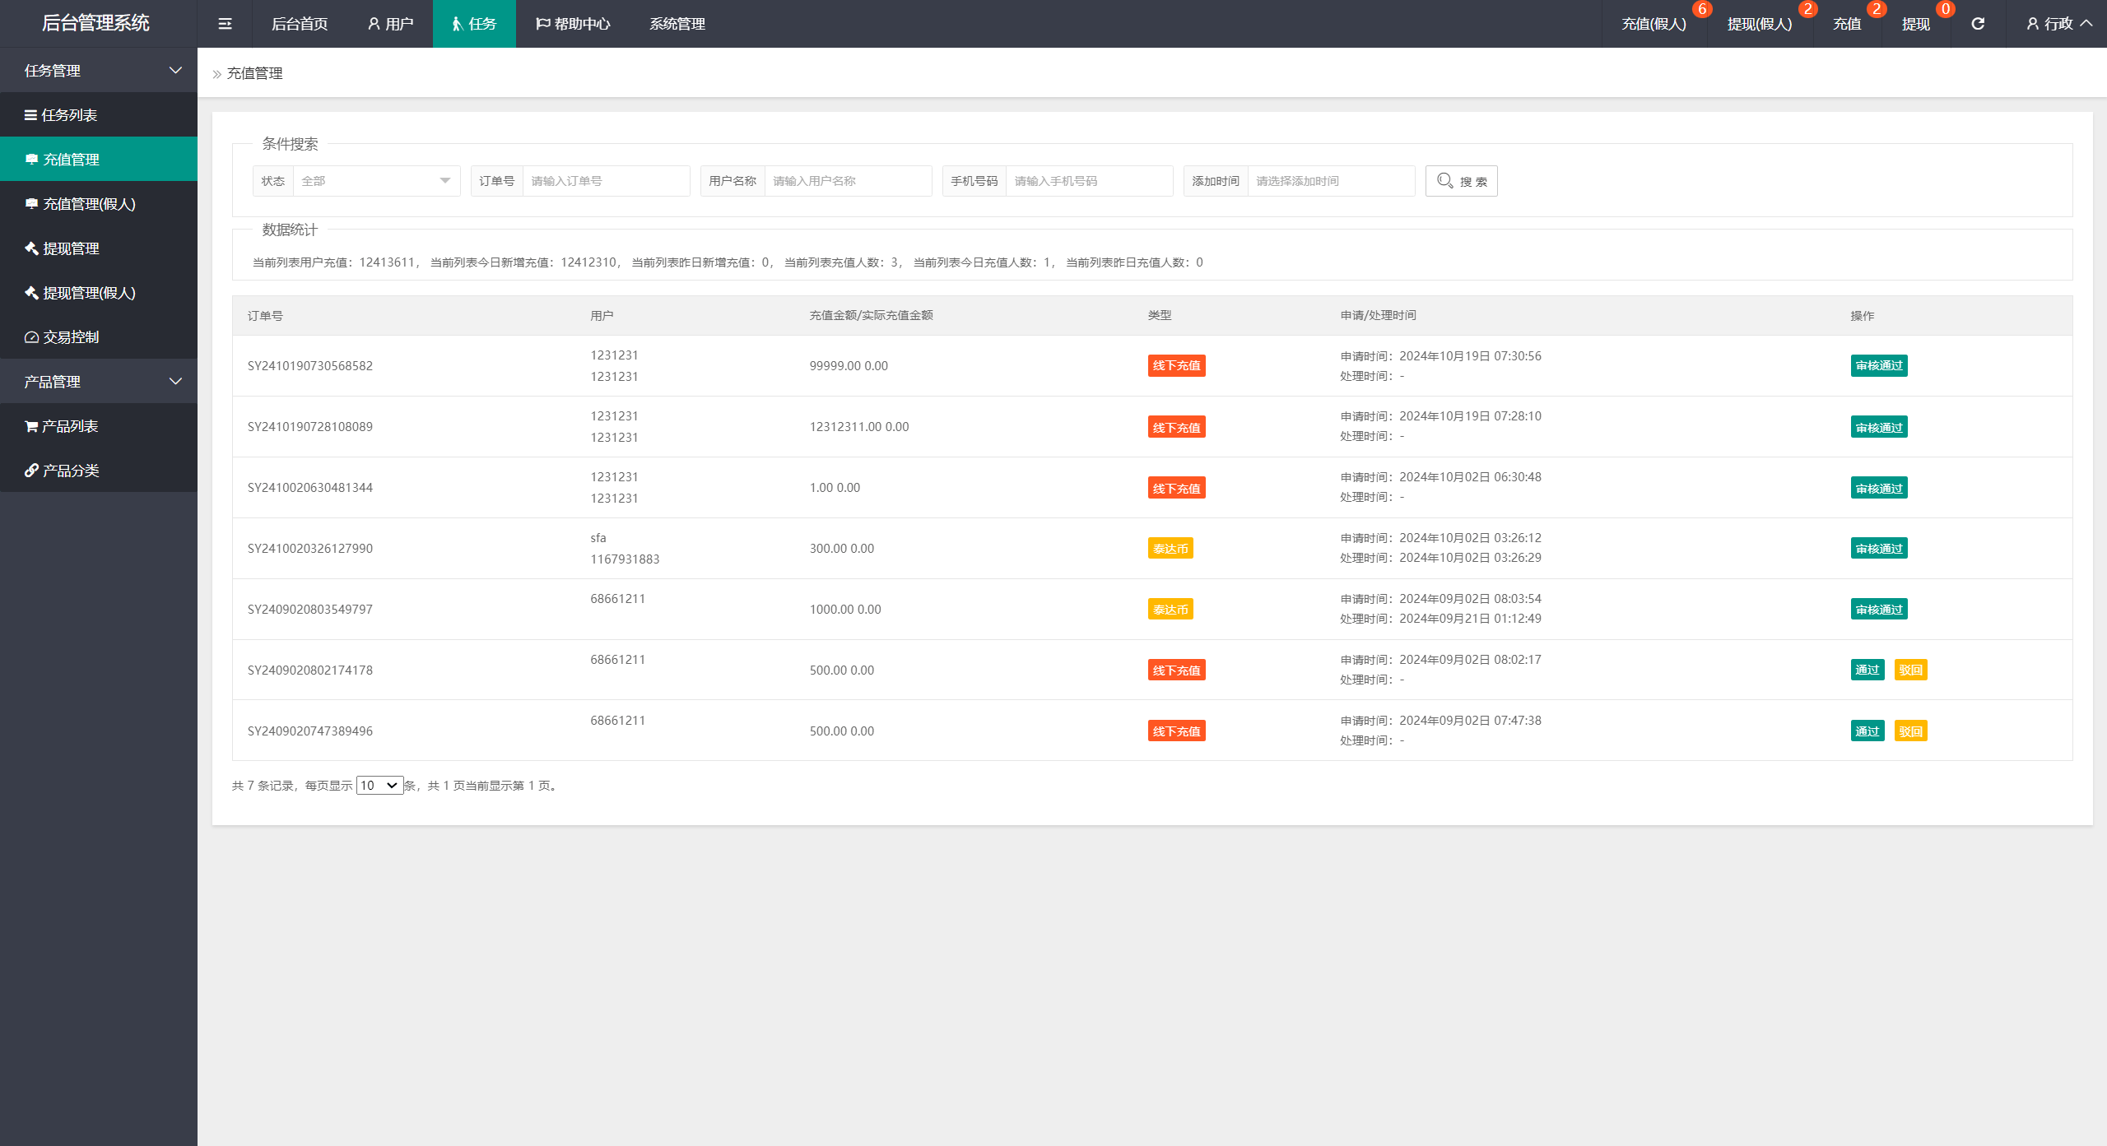2107x1146 pixels.
Task: Click the amount 12312311.00 0.00
Action: (859, 427)
